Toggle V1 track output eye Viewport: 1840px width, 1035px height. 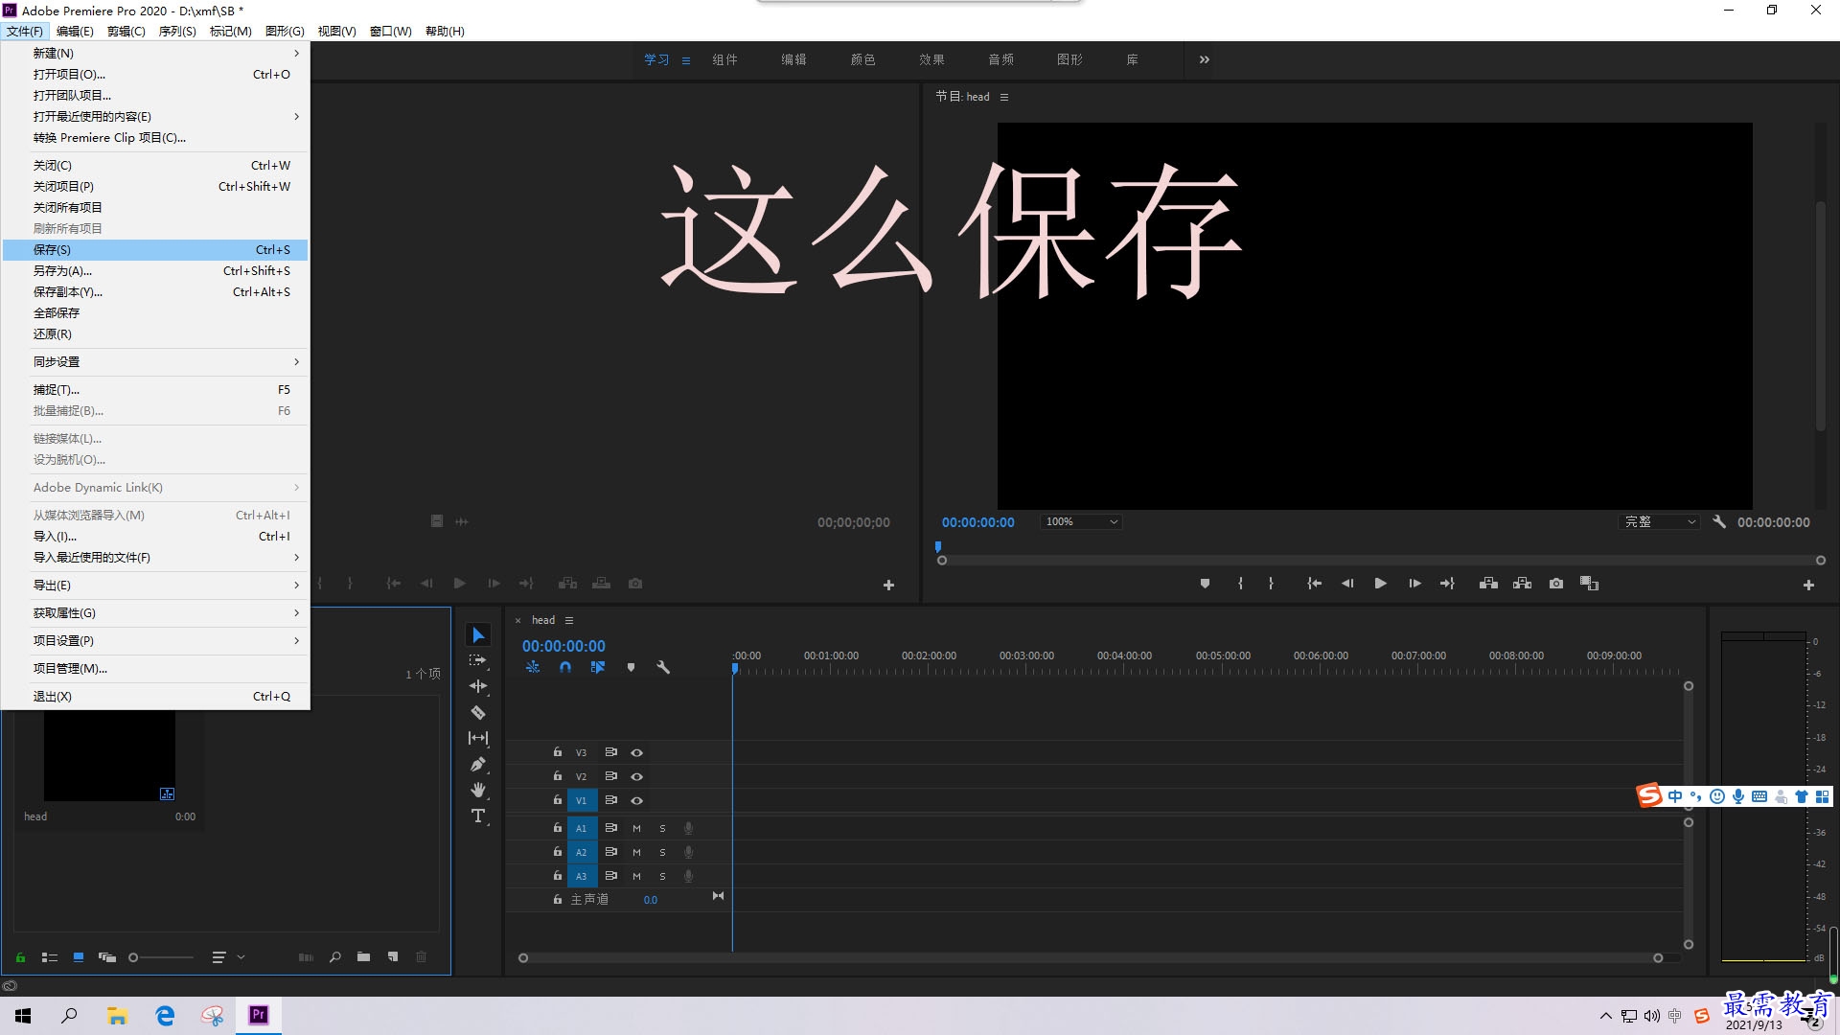tap(636, 800)
